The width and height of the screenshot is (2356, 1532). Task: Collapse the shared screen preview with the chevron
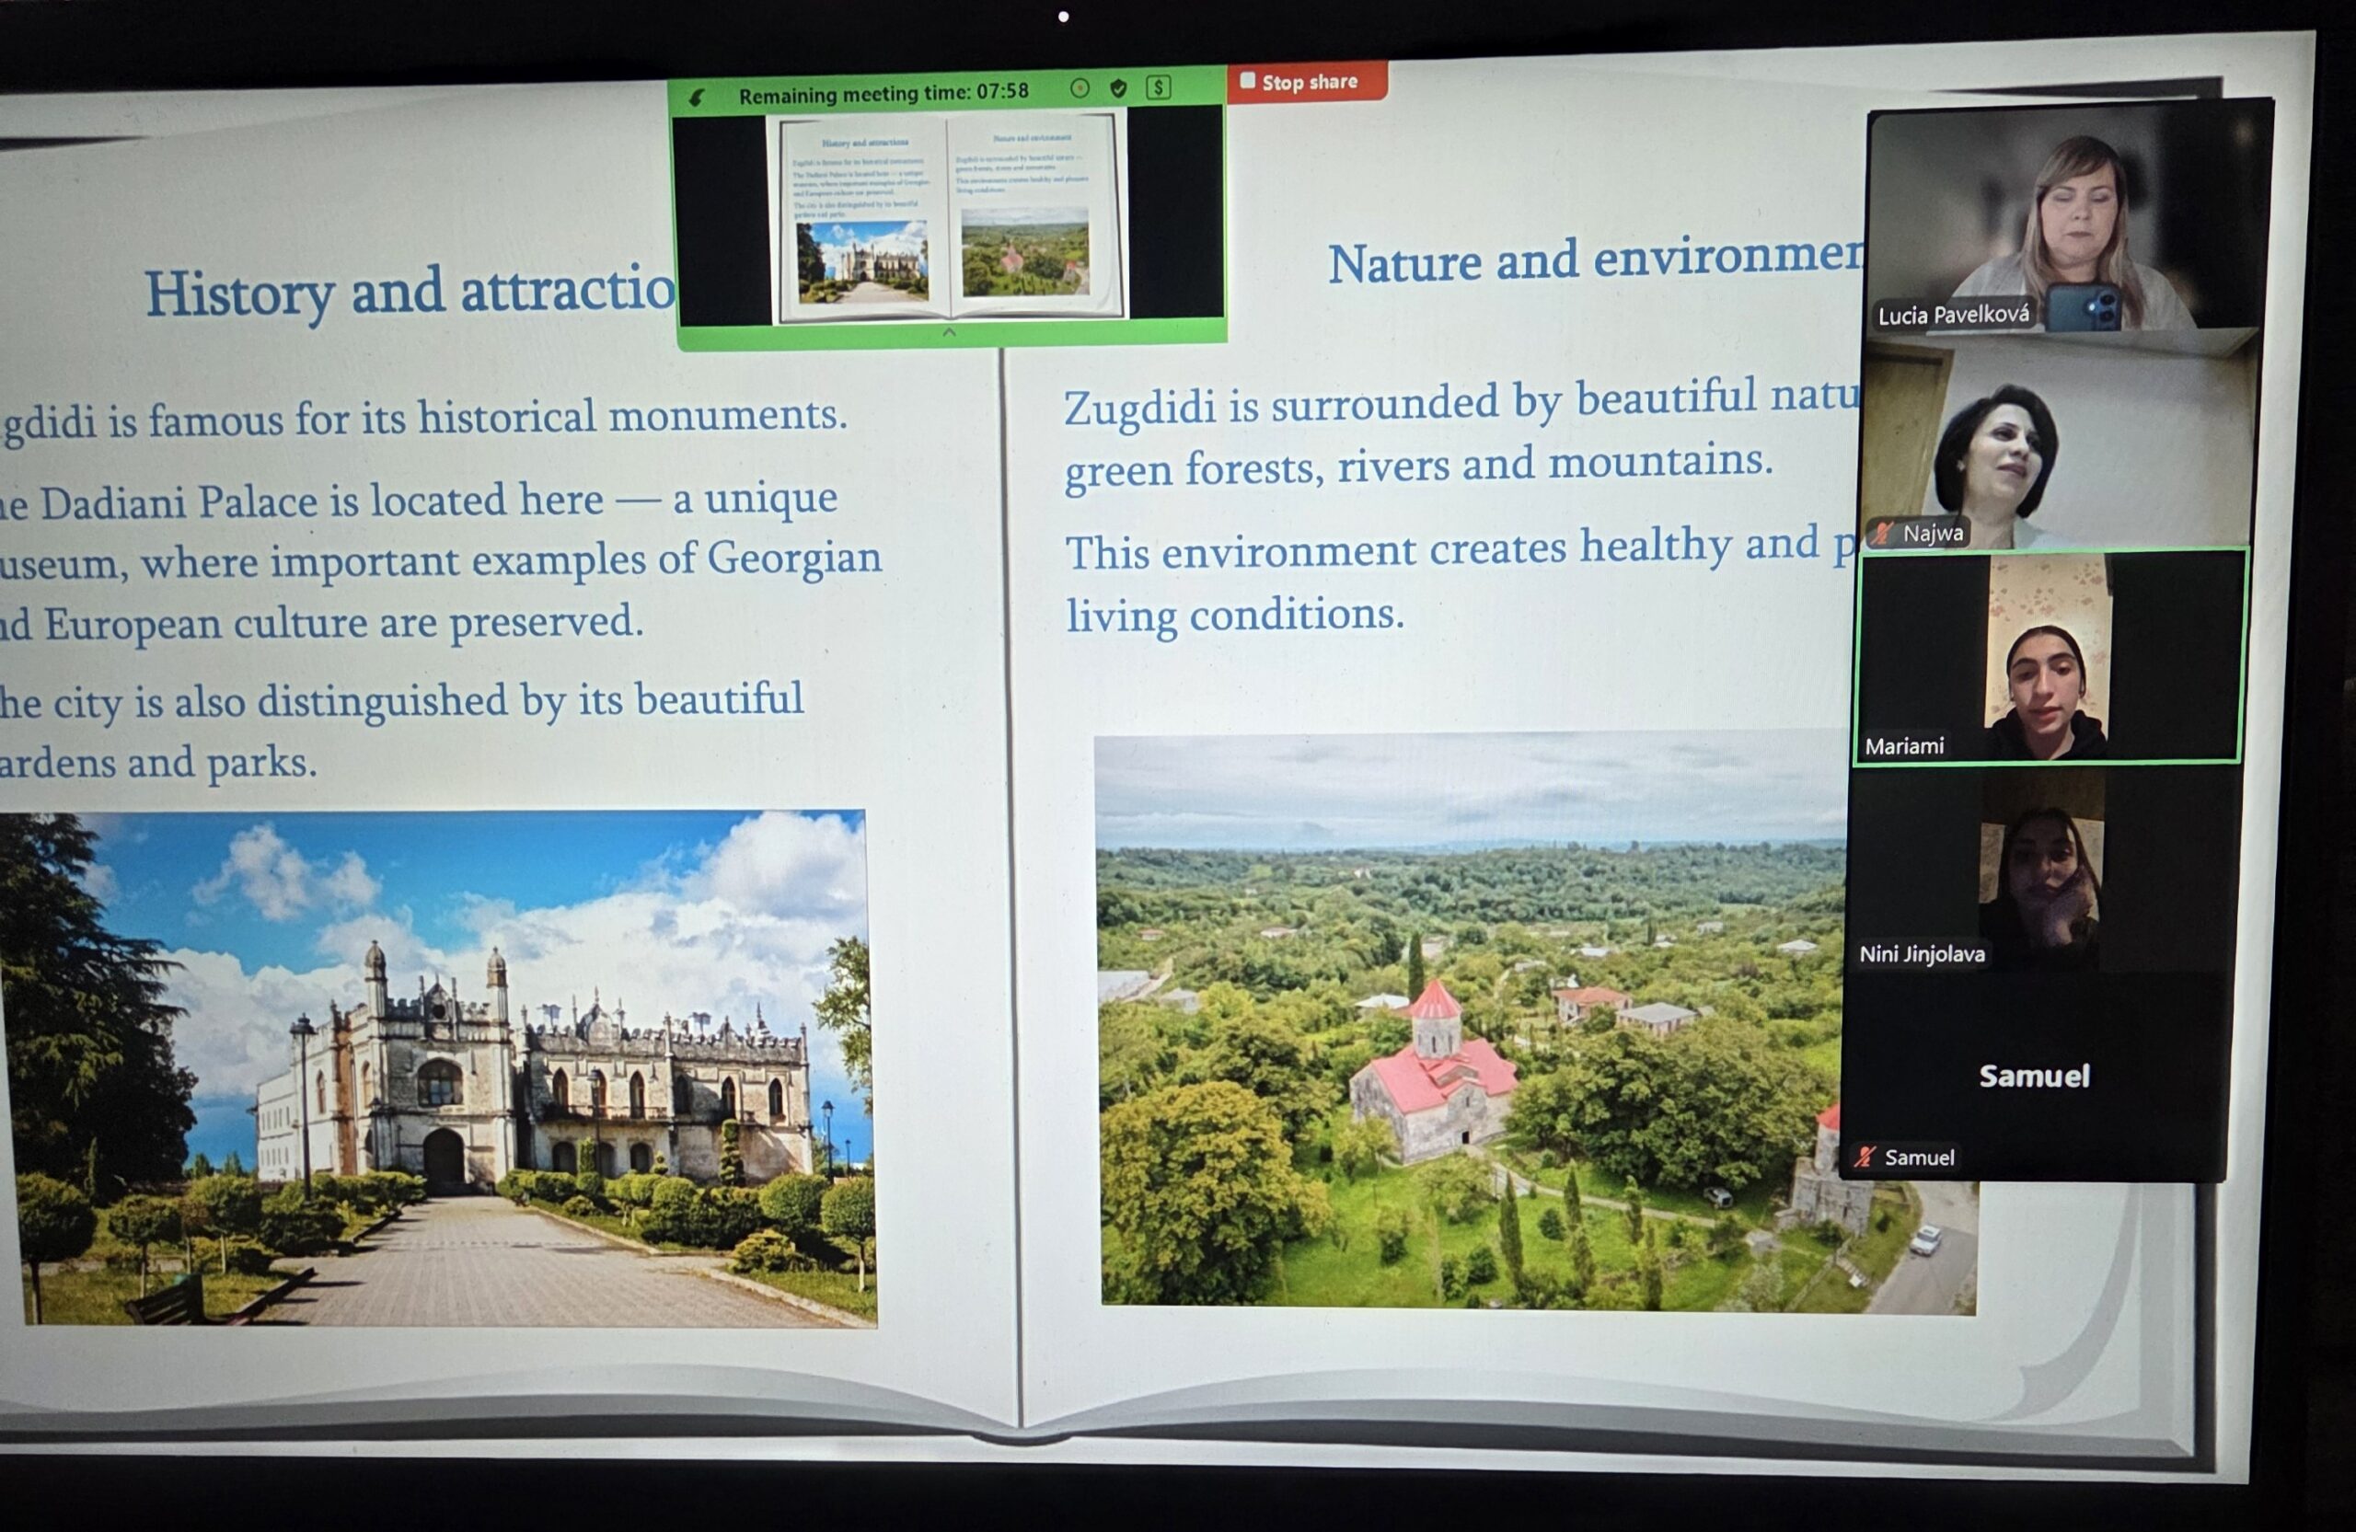[x=950, y=332]
